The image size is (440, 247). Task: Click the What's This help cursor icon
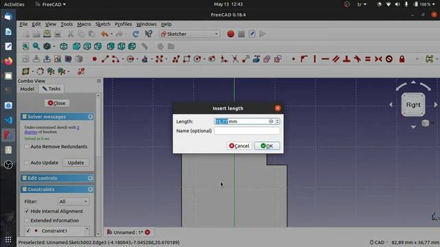tap(148, 34)
